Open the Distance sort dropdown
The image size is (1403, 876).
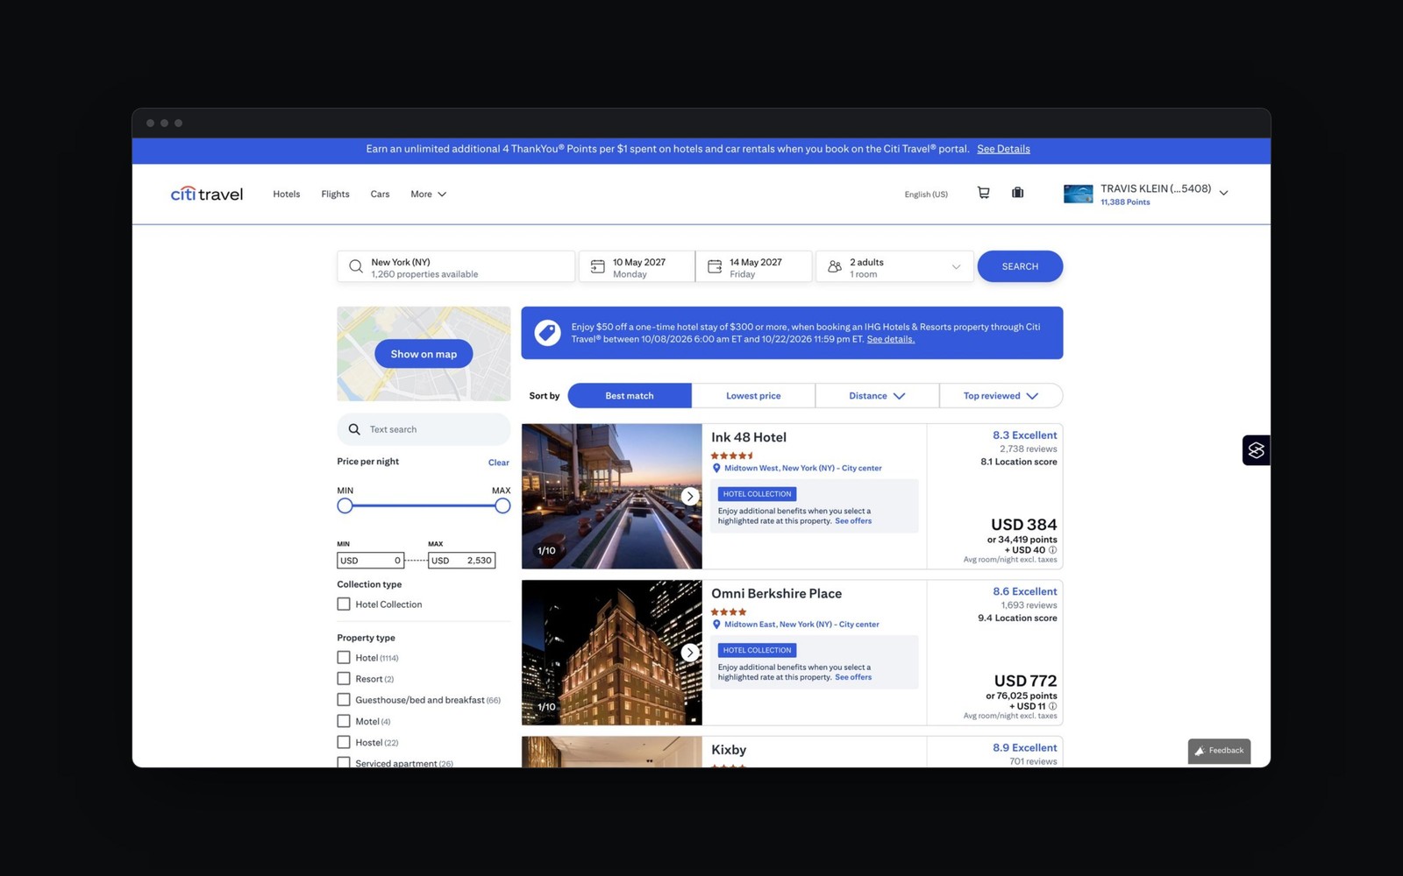click(x=877, y=396)
